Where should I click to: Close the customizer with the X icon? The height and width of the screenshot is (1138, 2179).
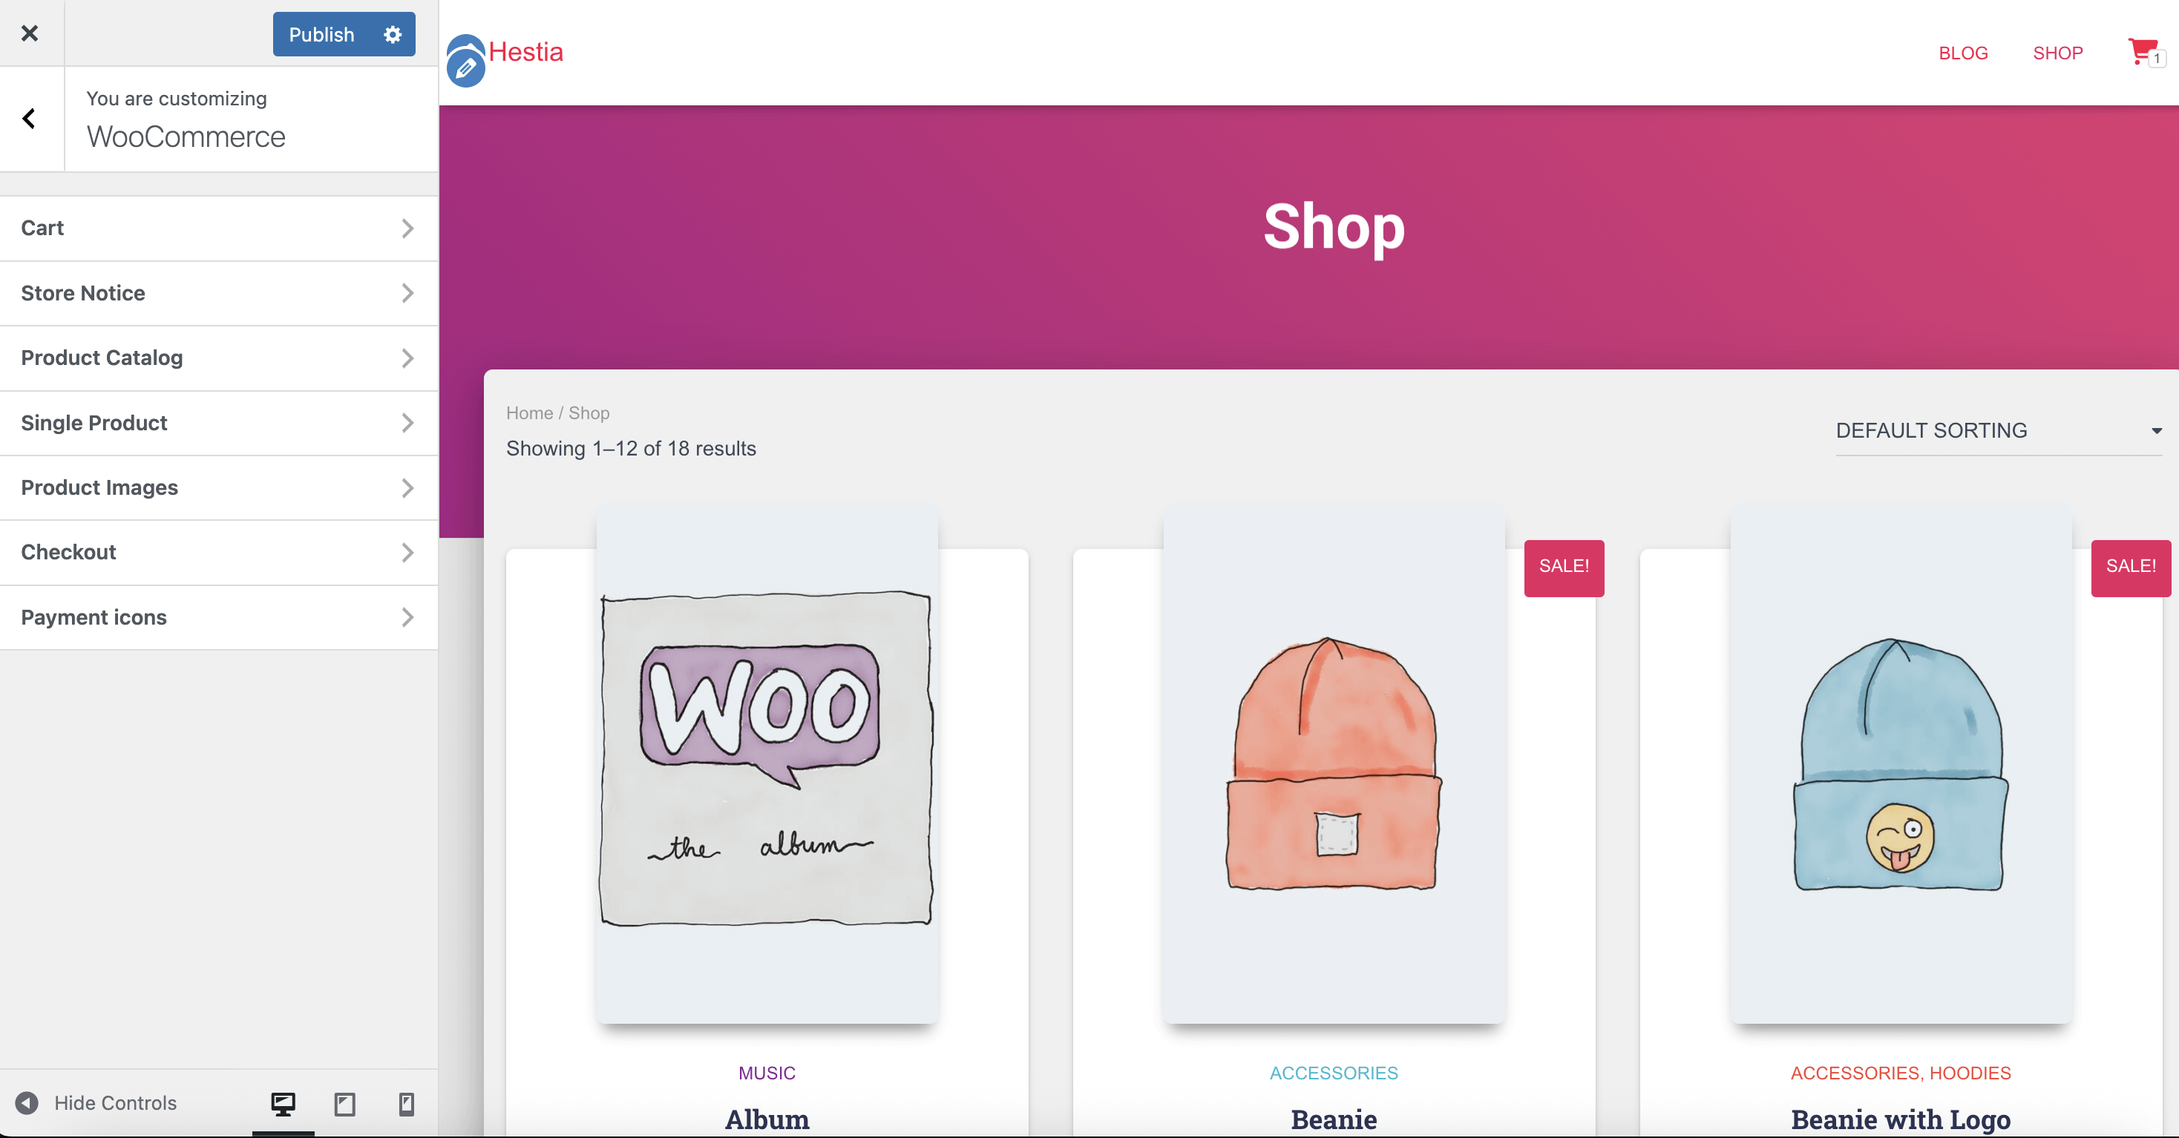pos(30,33)
